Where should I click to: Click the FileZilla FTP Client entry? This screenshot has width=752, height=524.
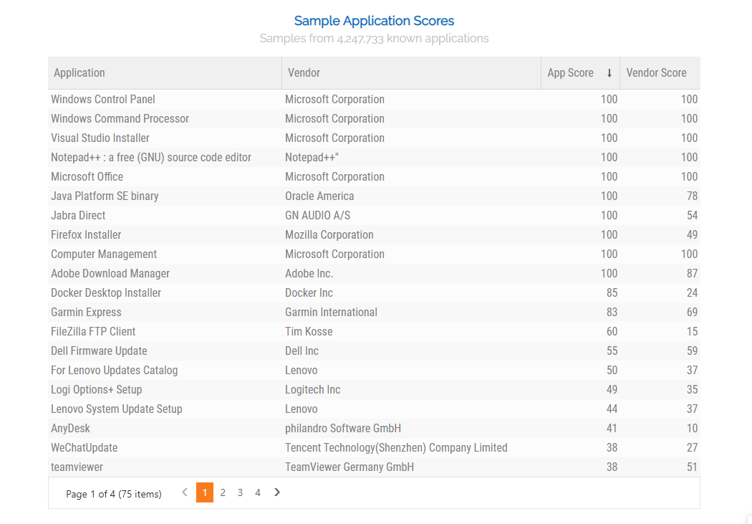[x=93, y=332]
